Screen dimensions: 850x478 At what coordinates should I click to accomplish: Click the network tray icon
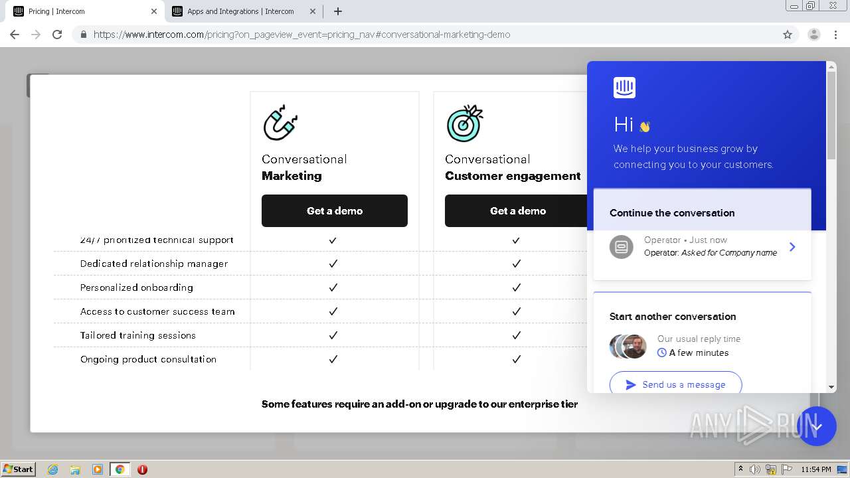click(771, 469)
